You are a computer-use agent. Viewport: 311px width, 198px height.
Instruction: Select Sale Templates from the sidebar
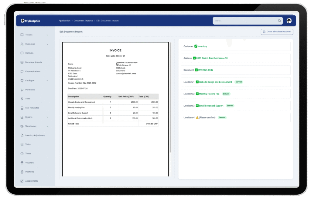[x=32, y=108]
